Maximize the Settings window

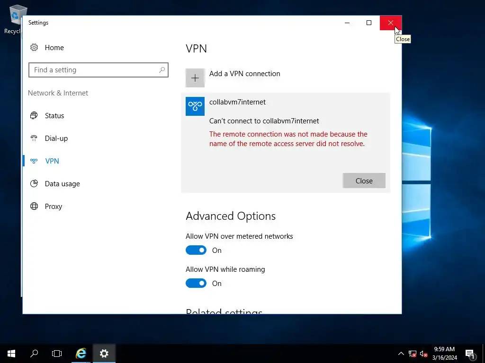point(368,23)
